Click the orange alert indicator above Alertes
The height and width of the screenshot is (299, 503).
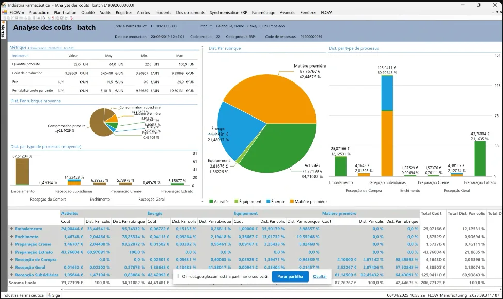point(3,22)
